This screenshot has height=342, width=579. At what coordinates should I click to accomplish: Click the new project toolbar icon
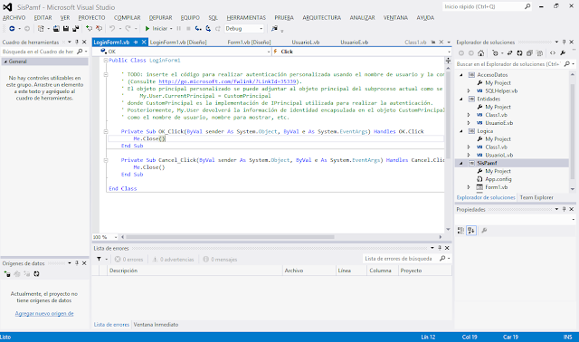[x=41, y=28]
